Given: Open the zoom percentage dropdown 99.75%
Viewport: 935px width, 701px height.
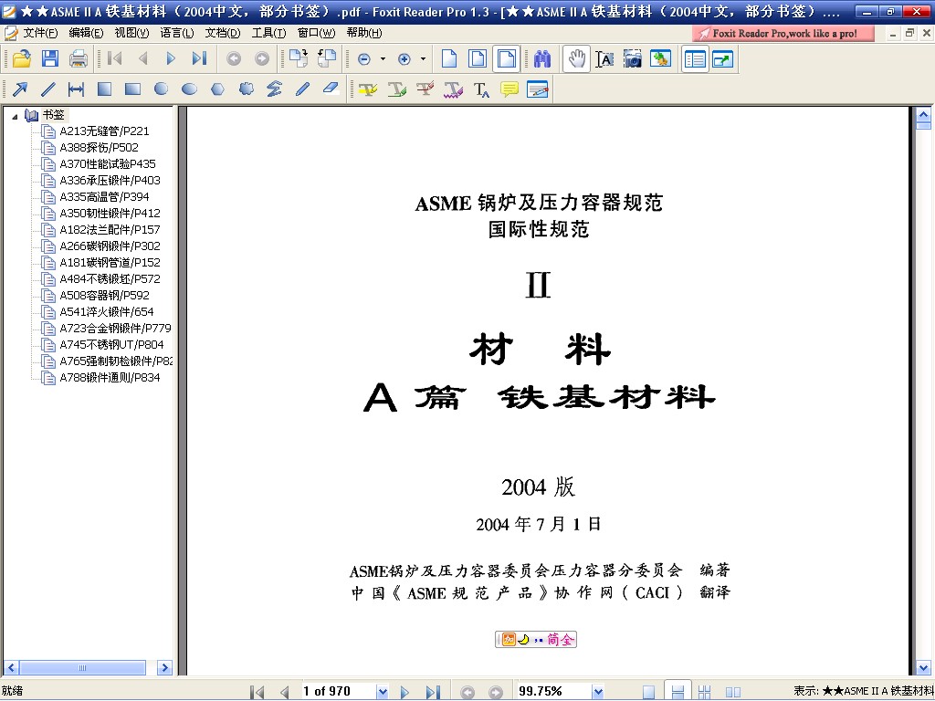Looking at the screenshot, I should (598, 692).
